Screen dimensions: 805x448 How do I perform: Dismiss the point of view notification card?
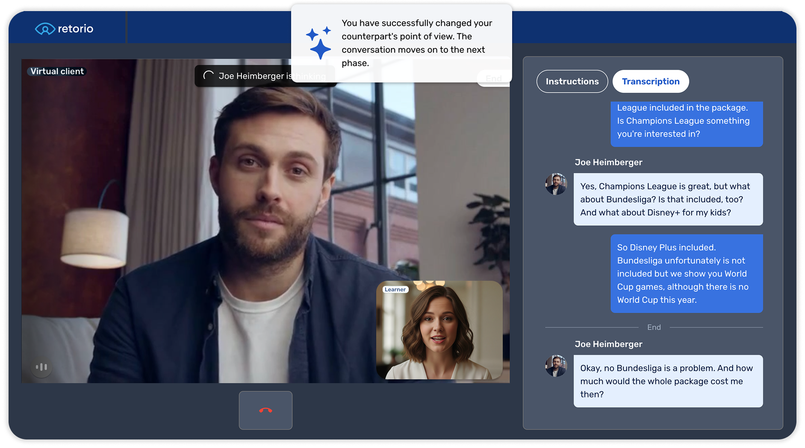point(401,43)
